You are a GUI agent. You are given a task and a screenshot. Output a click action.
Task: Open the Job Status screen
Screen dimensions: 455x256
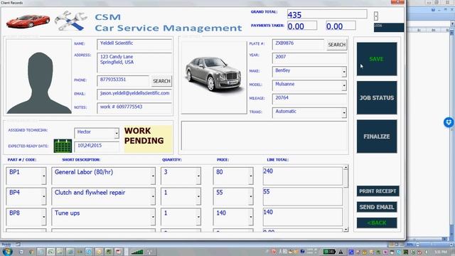pyautogui.click(x=377, y=97)
